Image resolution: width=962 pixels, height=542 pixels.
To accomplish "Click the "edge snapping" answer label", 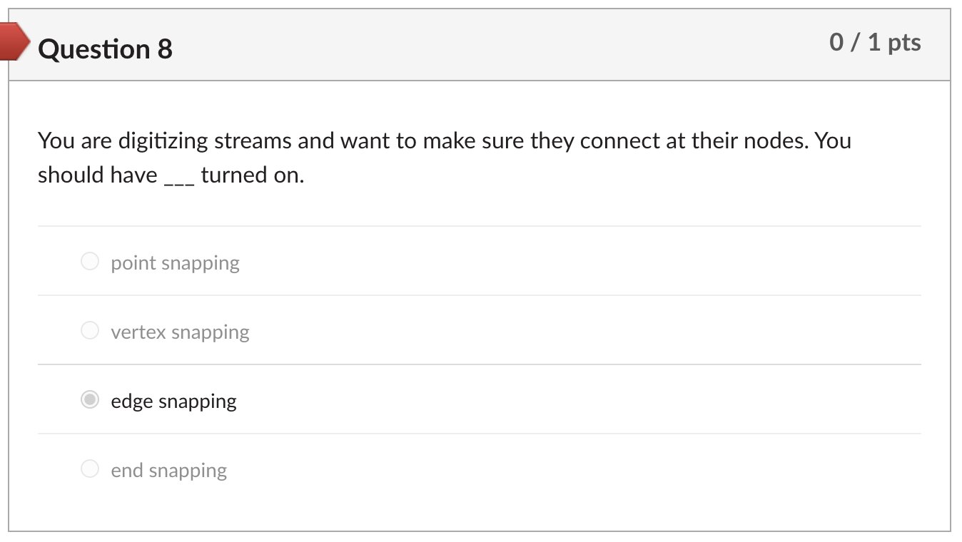I will coord(173,402).
